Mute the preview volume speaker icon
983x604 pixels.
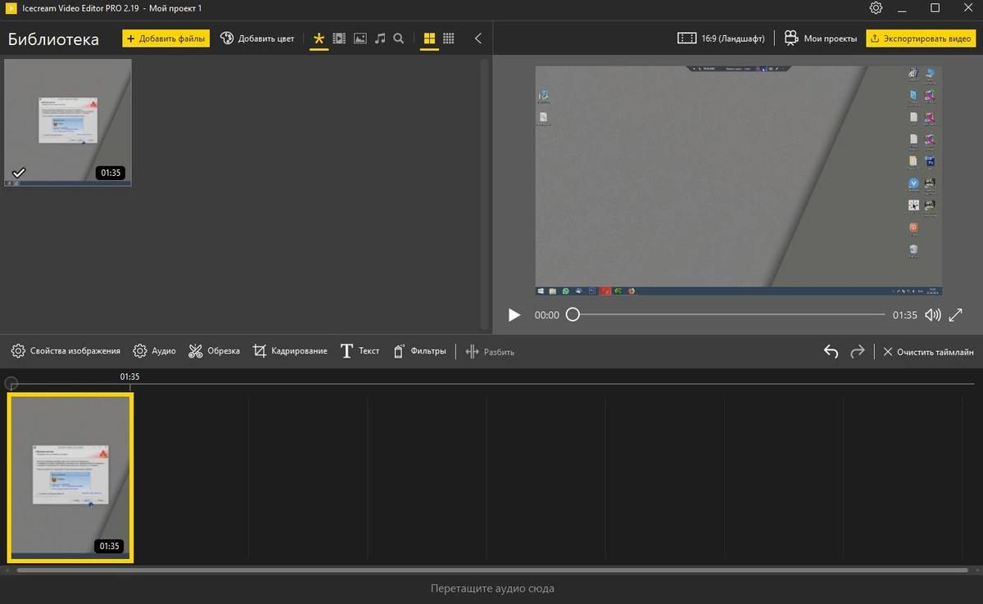pos(932,315)
